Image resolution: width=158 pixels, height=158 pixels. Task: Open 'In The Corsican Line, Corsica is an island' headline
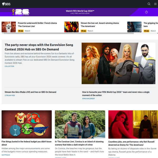[x=79, y=143]
